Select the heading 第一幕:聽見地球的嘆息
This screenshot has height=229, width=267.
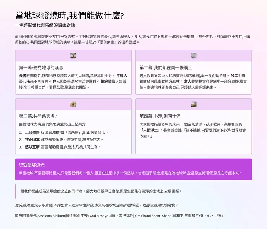point(41,67)
